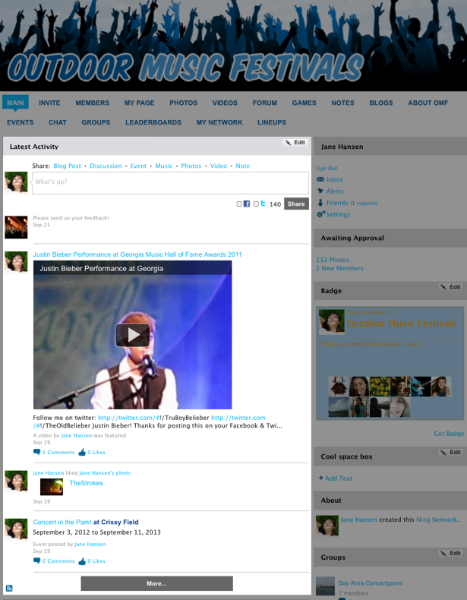Screen dimensions: 467x600
Task: Click pencil Edit icon in Badge header
Action: point(443,287)
